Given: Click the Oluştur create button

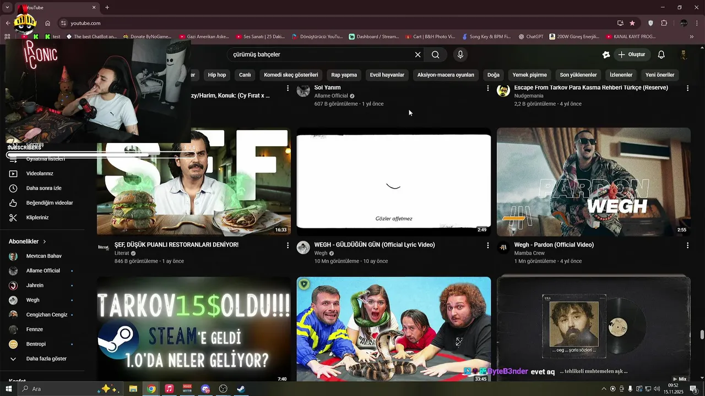Looking at the screenshot, I should (x=632, y=54).
